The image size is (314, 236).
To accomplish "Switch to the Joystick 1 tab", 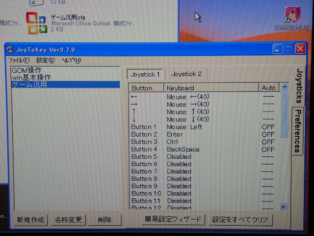I will 145,74.
